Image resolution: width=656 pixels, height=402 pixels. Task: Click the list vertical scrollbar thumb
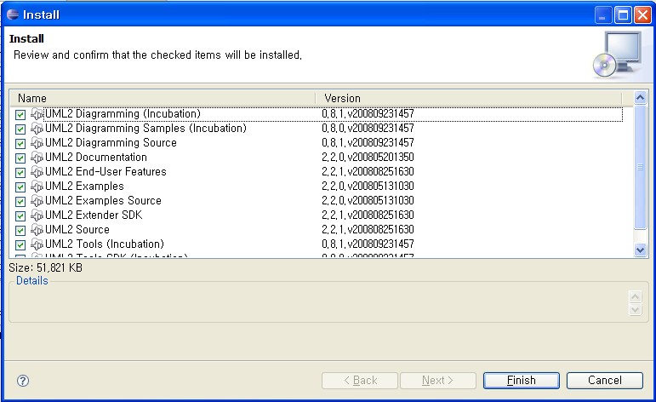pyautogui.click(x=640, y=168)
